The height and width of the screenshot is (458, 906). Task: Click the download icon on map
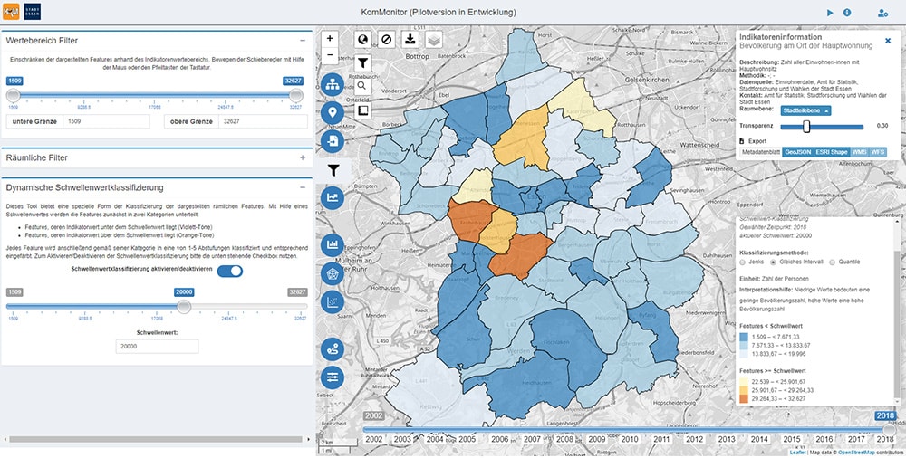tap(410, 39)
